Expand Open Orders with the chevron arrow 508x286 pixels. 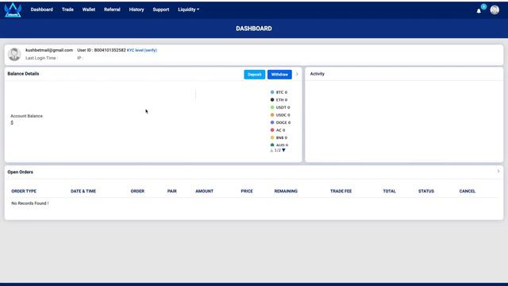(x=498, y=171)
